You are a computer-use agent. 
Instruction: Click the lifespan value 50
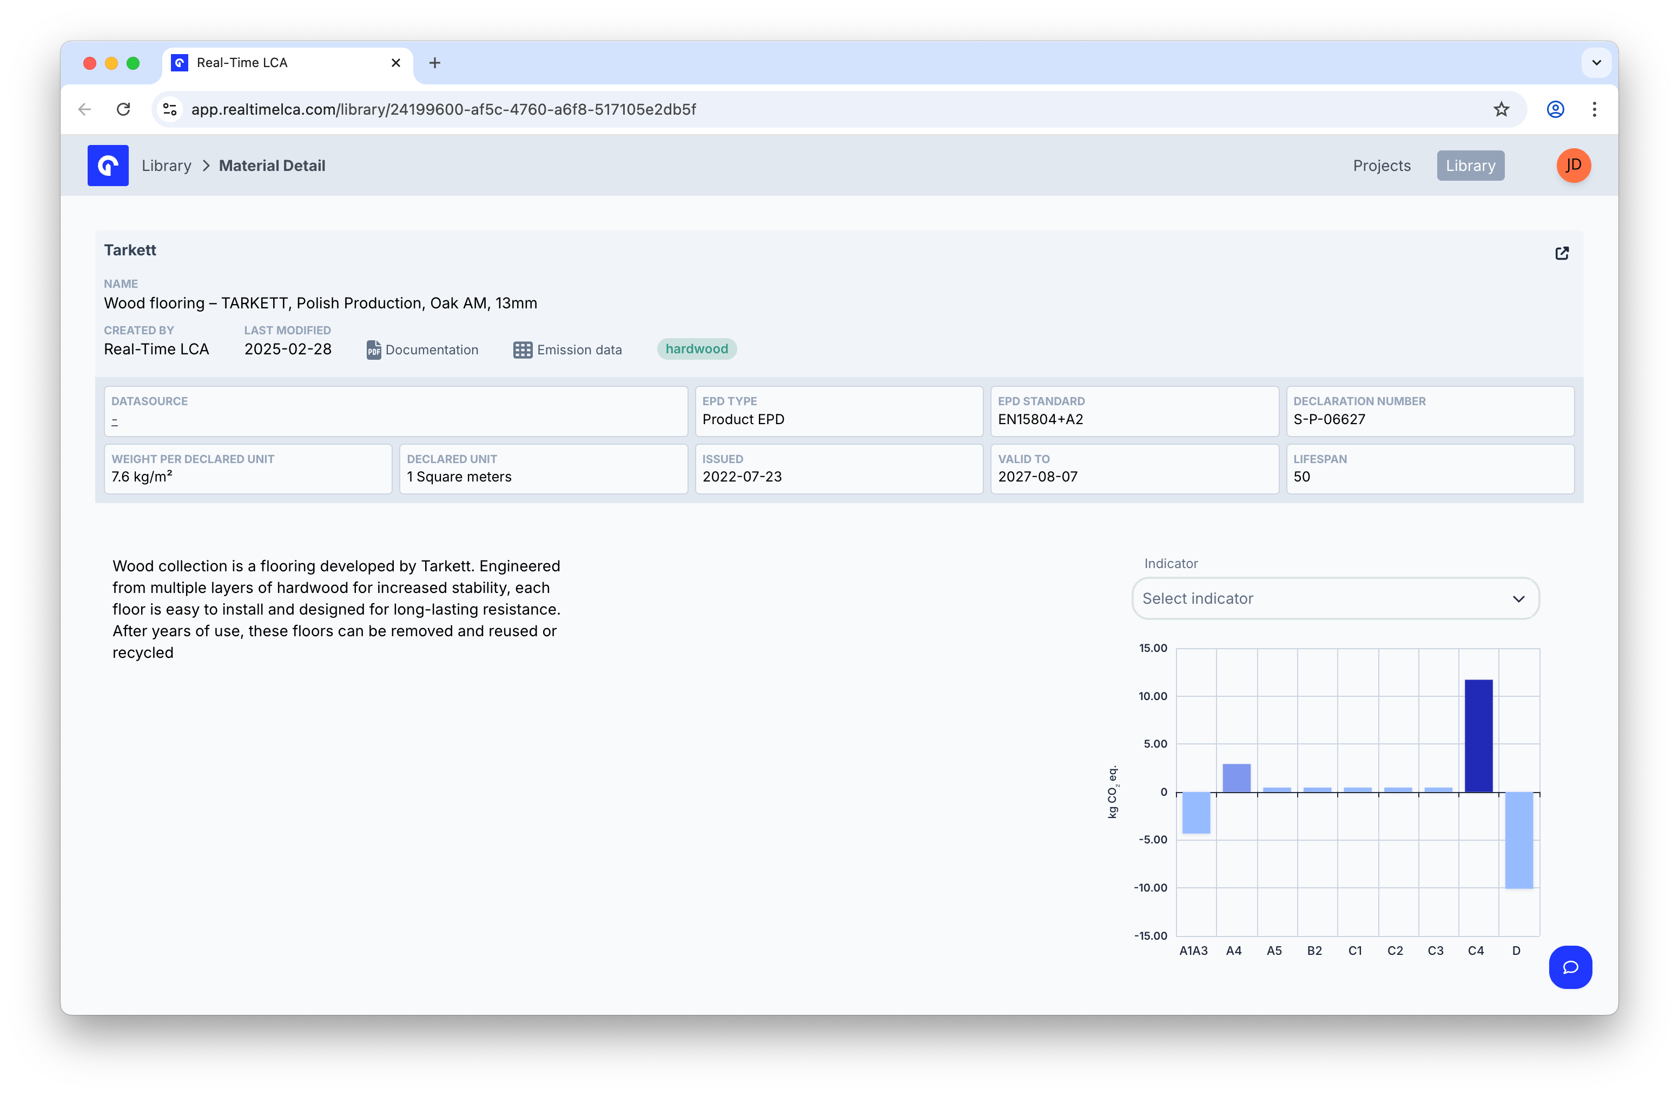(1301, 477)
